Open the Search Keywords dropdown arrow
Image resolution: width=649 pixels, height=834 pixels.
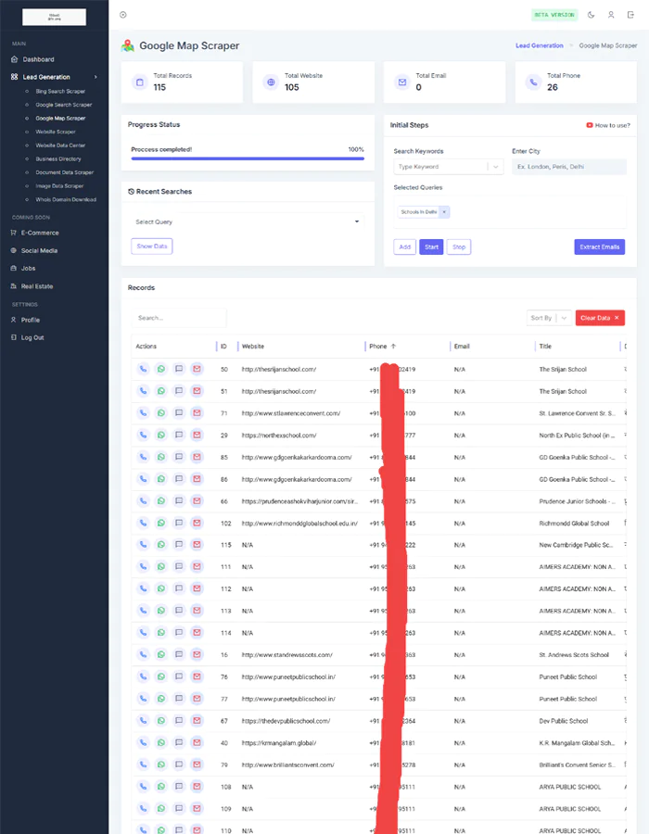click(x=496, y=167)
